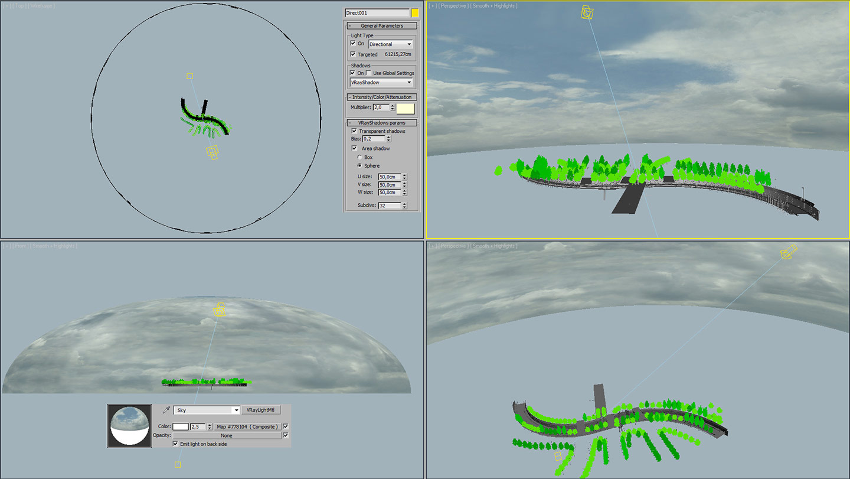Toggle Emit light on back side
Image resolution: width=850 pixels, height=479 pixels.
pos(175,444)
